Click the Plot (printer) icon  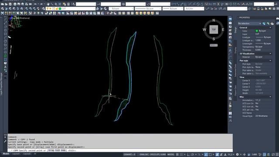(x=15, y=4)
